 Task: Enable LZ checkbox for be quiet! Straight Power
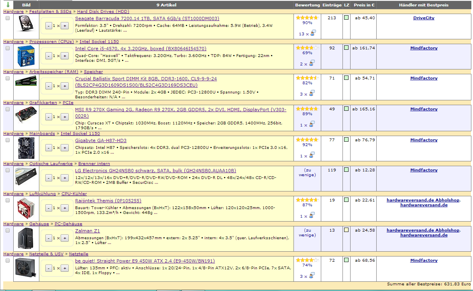pos(346,260)
